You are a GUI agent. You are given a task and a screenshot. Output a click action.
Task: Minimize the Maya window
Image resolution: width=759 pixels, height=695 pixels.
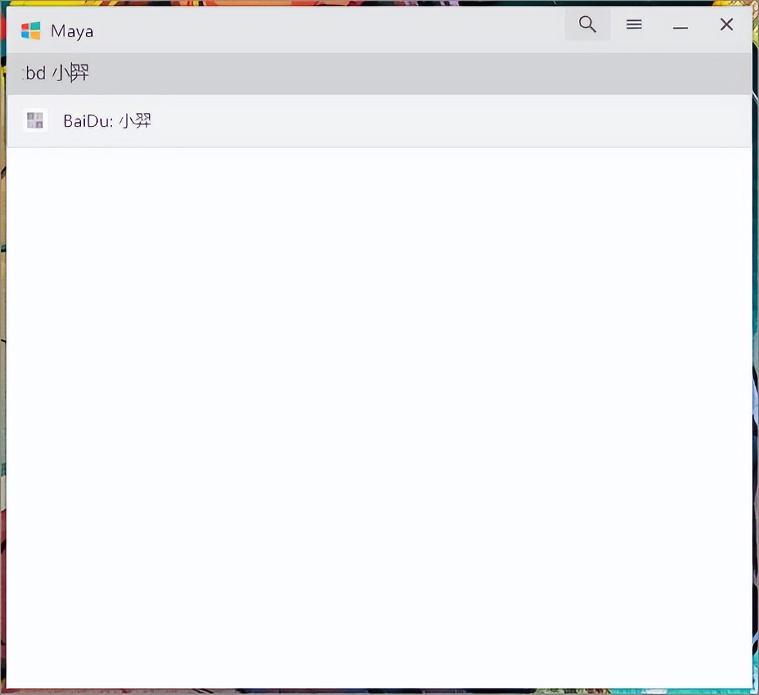(x=680, y=28)
